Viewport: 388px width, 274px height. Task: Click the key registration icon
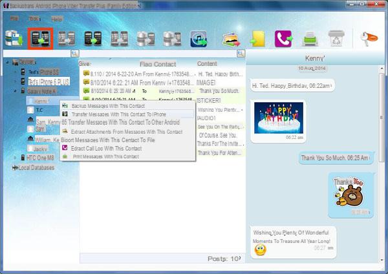pos(369,39)
